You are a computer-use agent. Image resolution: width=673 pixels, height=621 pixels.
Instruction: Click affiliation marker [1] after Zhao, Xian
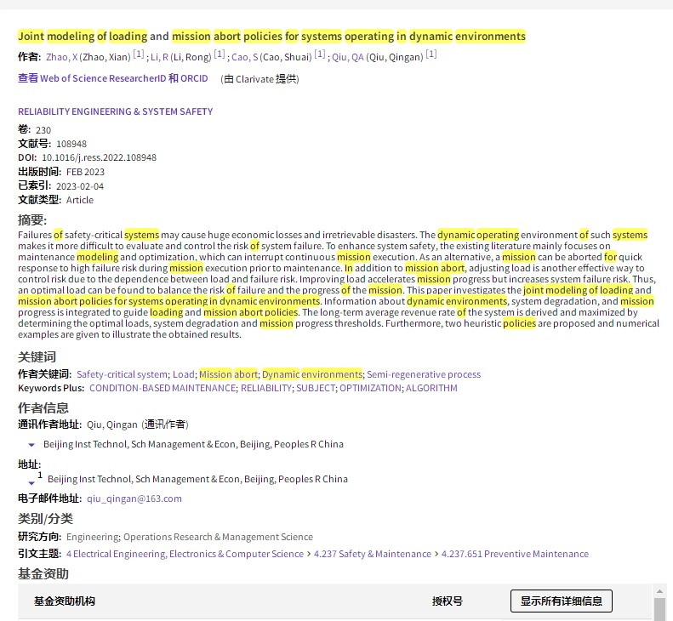tap(139, 55)
